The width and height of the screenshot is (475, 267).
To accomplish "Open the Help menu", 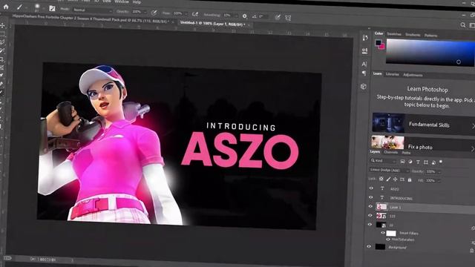I will 137,2.
